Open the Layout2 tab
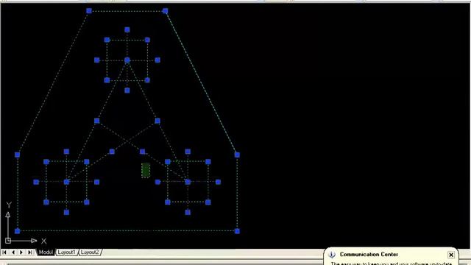471x265 pixels. (x=90, y=252)
